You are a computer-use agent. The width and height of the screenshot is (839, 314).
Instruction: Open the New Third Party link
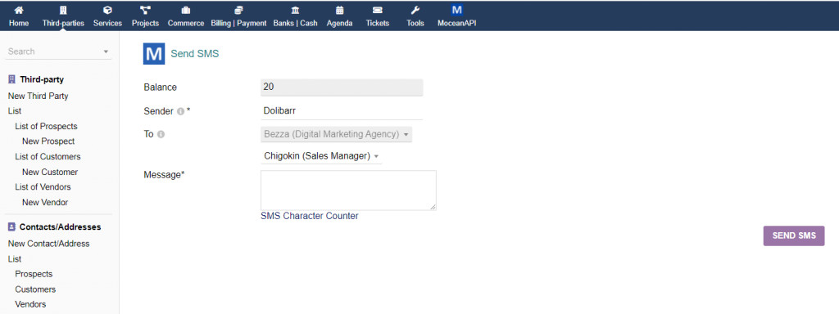tap(38, 96)
